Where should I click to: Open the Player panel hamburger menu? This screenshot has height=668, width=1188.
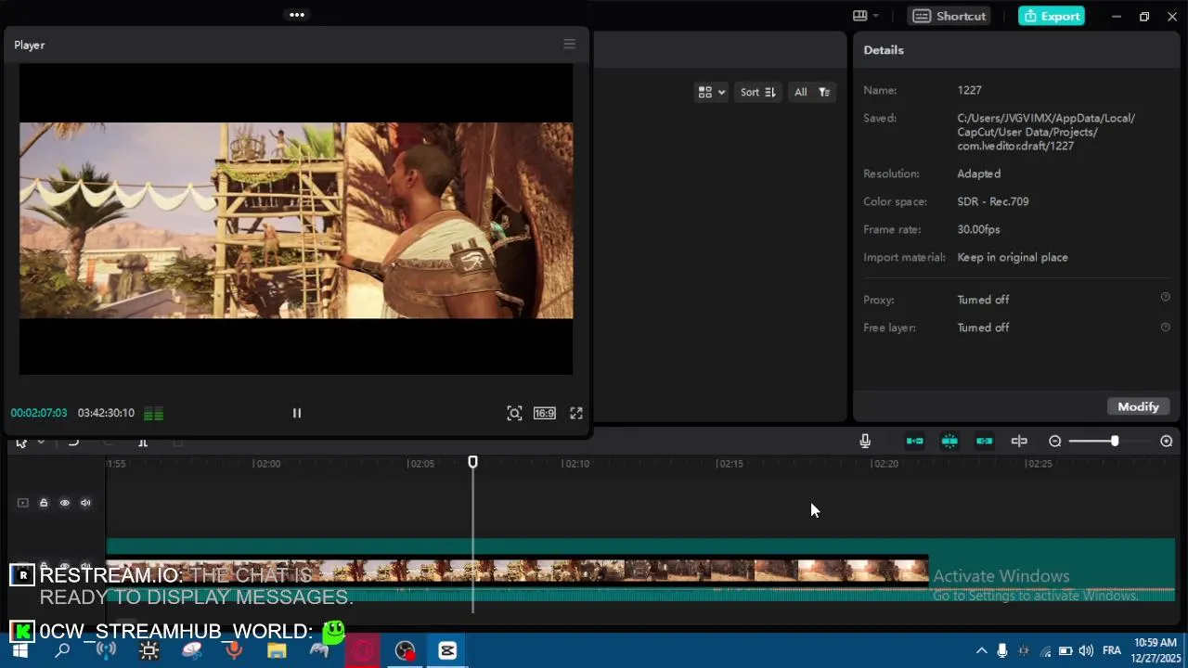pyautogui.click(x=570, y=45)
